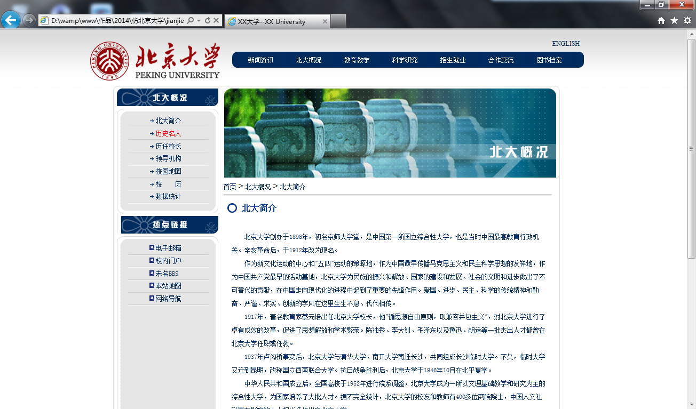Open the 本站地图 hot link
This screenshot has width=696, height=409.
(x=168, y=286)
